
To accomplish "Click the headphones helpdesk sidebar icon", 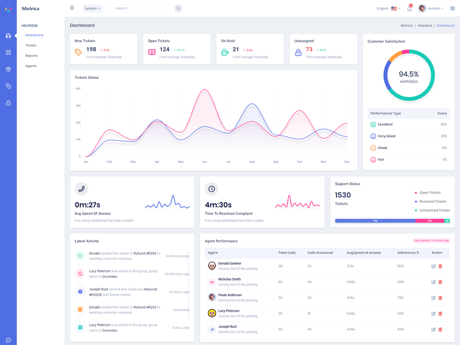I will tap(8, 36).
